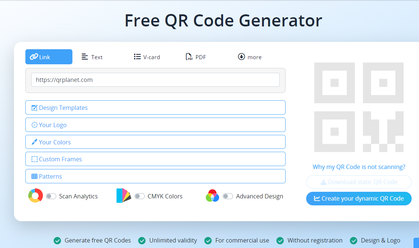This screenshot has width=419, height=248.
Task: Click the Advanced Design RGB circles icon
Action: tap(212, 195)
